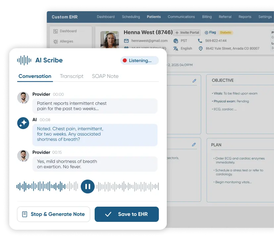
Task: Click the Allergies virus icon
Action: [56, 42]
